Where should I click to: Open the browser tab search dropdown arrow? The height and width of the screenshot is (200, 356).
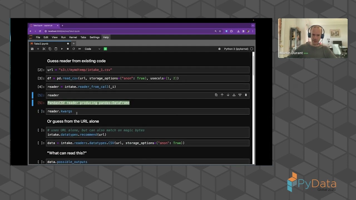(x=253, y=26)
